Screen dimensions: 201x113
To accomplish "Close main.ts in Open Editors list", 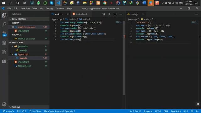I will (x=13, y=27).
